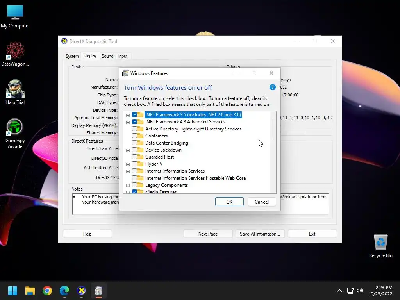Screen dimensions: 400x300
Task: Minimize the DirectX Diagnostic Tool window
Action: tap(297, 41)
